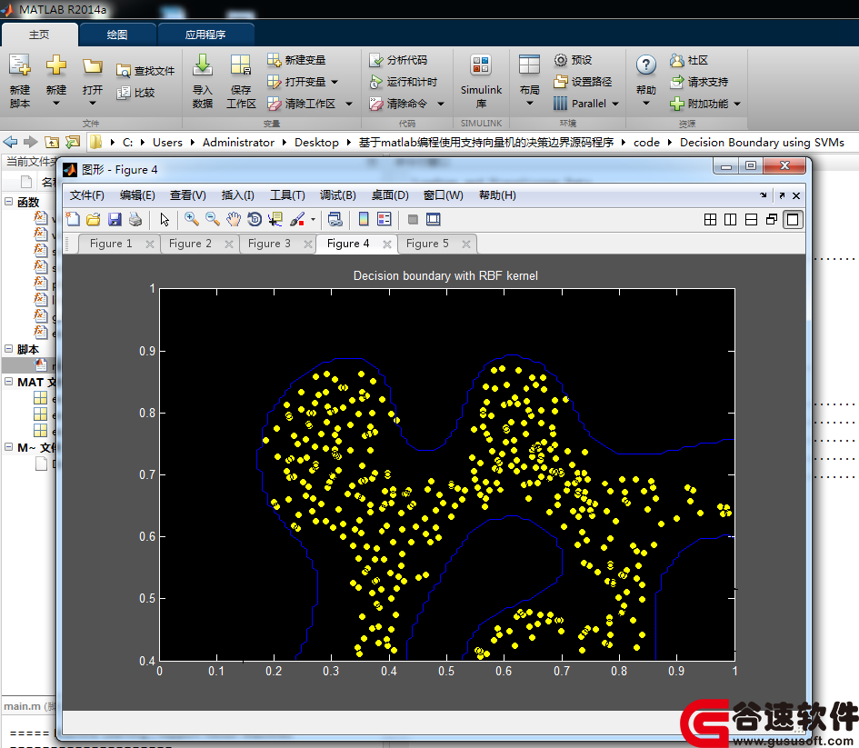This screenshot has width=859, height=748.
Task: Click the Link Plot icon
Action: coord(335,220)
